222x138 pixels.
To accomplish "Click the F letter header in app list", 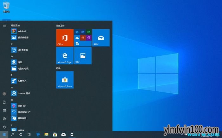I will [12, 75].
